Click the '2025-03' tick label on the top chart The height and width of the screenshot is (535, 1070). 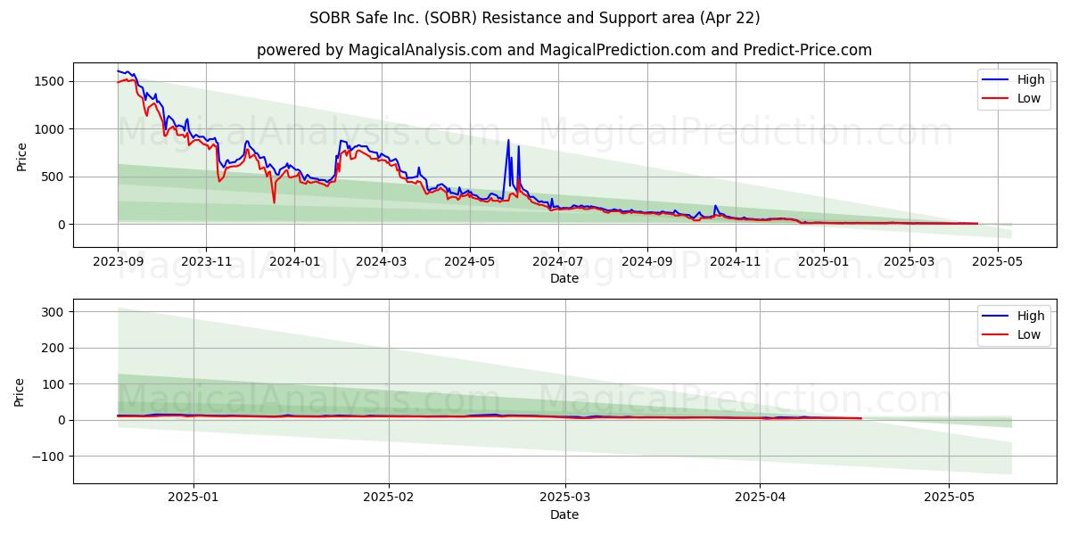(x=909, y=261)
